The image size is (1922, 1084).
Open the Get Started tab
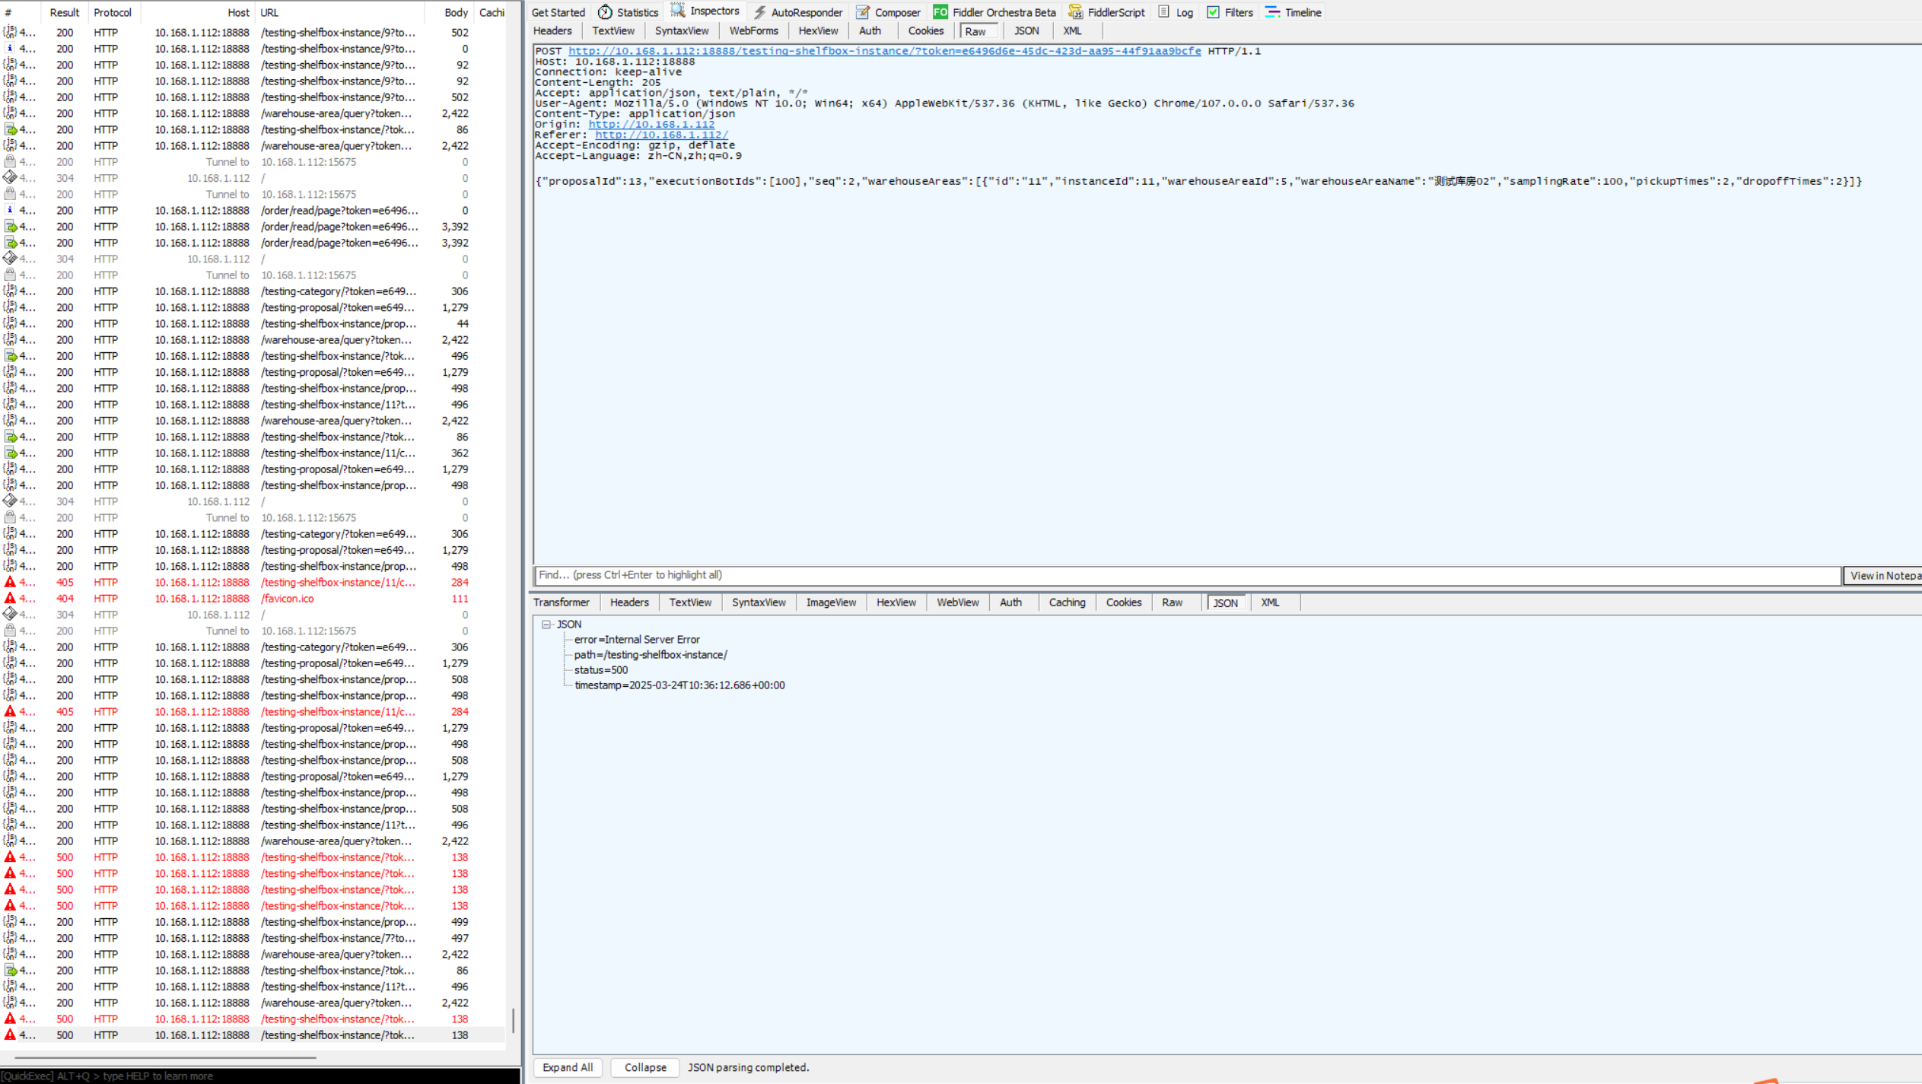click(x=558, y=12)
